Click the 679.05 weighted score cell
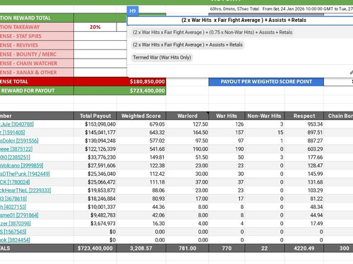The image size is (353, 264). coord(141,124)
